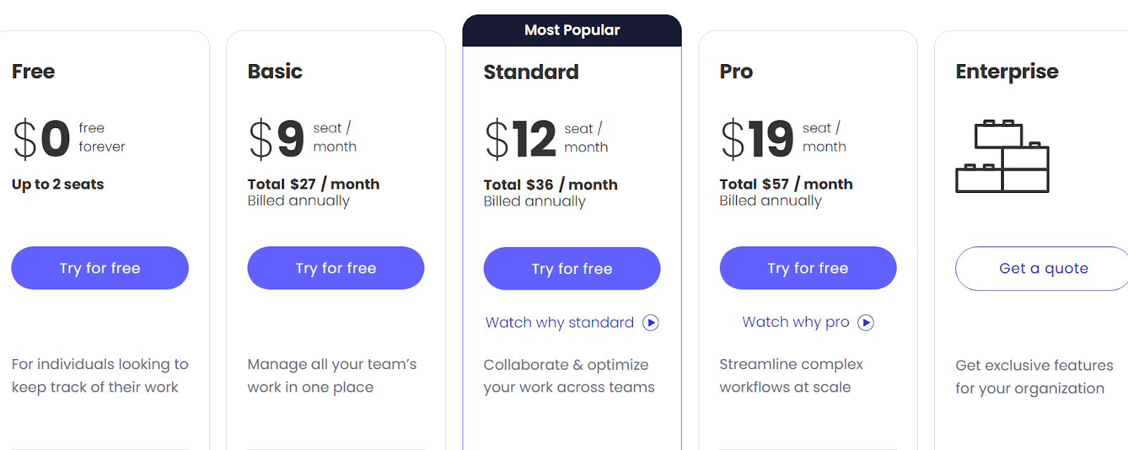Viewport: 1128px width, 450px height.
Task: Select the Standard plan heading
Action: coord(531,72)
